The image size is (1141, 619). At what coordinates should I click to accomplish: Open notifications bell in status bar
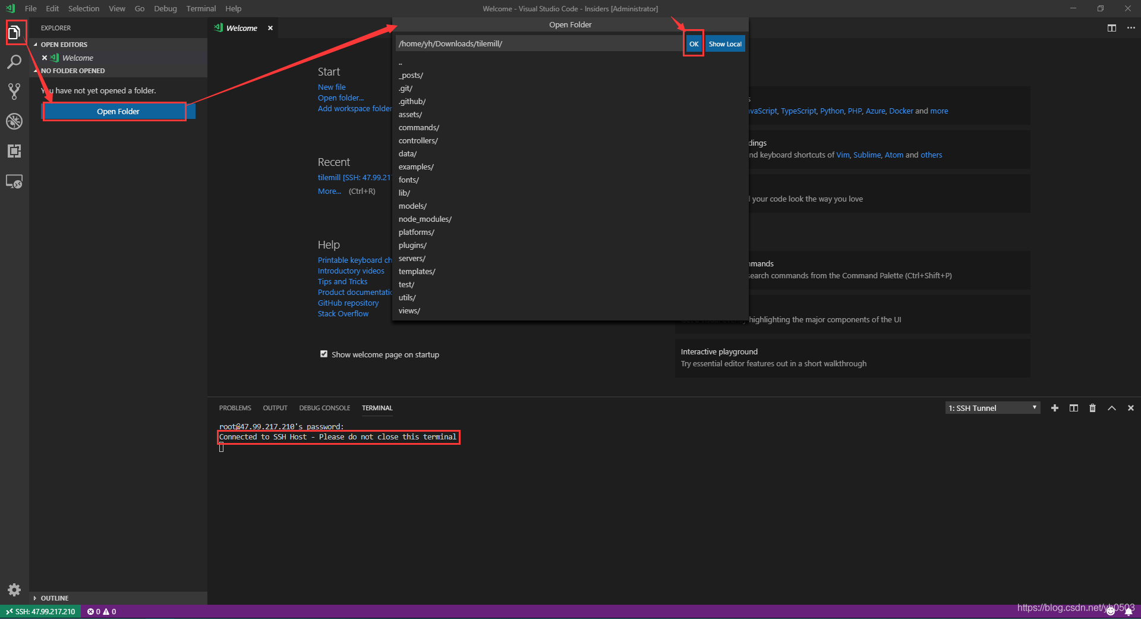point(1129,611)
